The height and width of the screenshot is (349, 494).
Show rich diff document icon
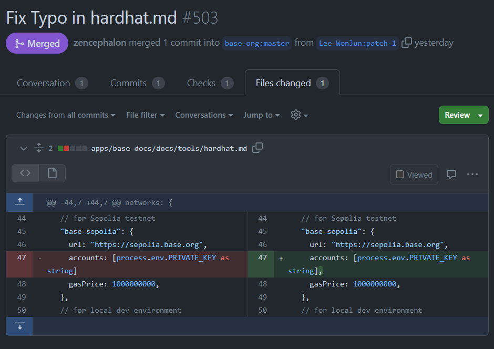tap(53, 173)
